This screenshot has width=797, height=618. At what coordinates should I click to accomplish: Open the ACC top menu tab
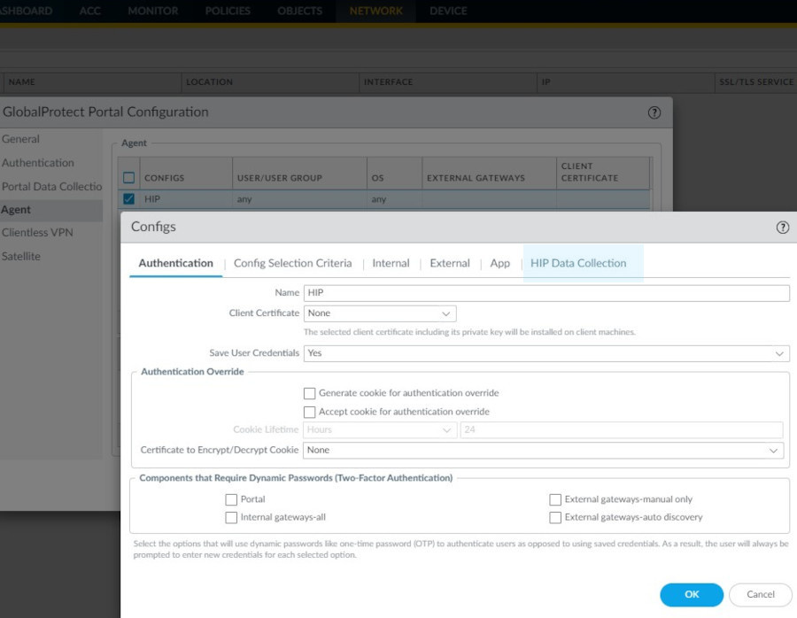(x=90, y=11)
